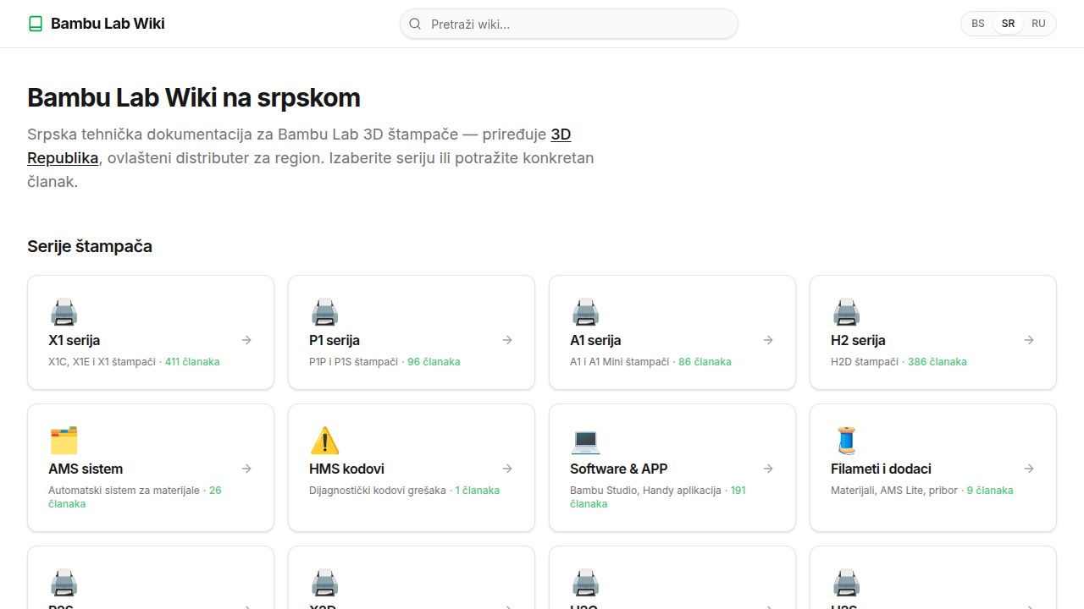The height and width of the screenshot is (609, 1084).
Task: Open the X1 serija title
Action: click(75, 340)
